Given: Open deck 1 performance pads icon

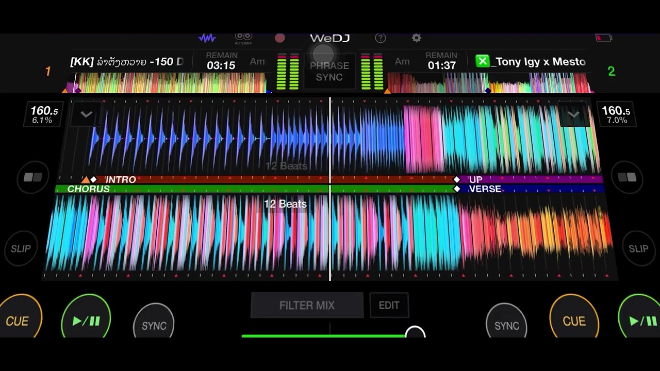Looking at the screenshot, I should tap(33, 178).
